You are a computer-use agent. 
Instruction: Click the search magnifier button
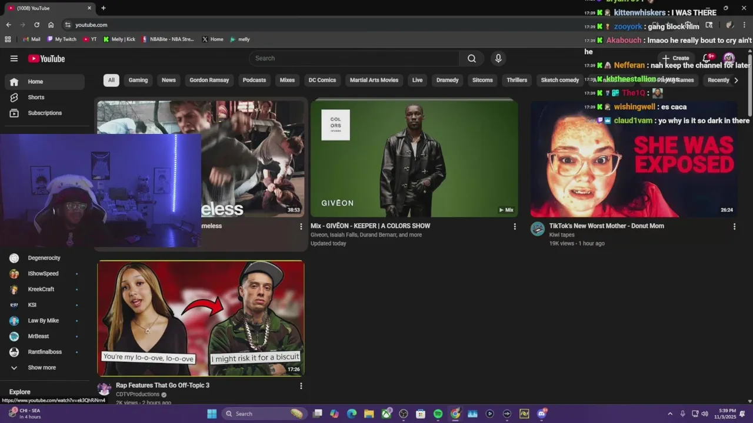472,58
